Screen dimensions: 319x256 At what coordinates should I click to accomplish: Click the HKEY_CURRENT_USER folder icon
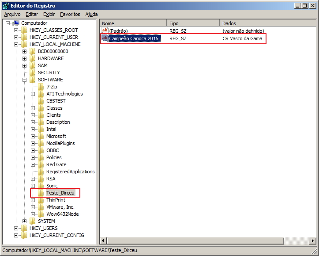24,37
